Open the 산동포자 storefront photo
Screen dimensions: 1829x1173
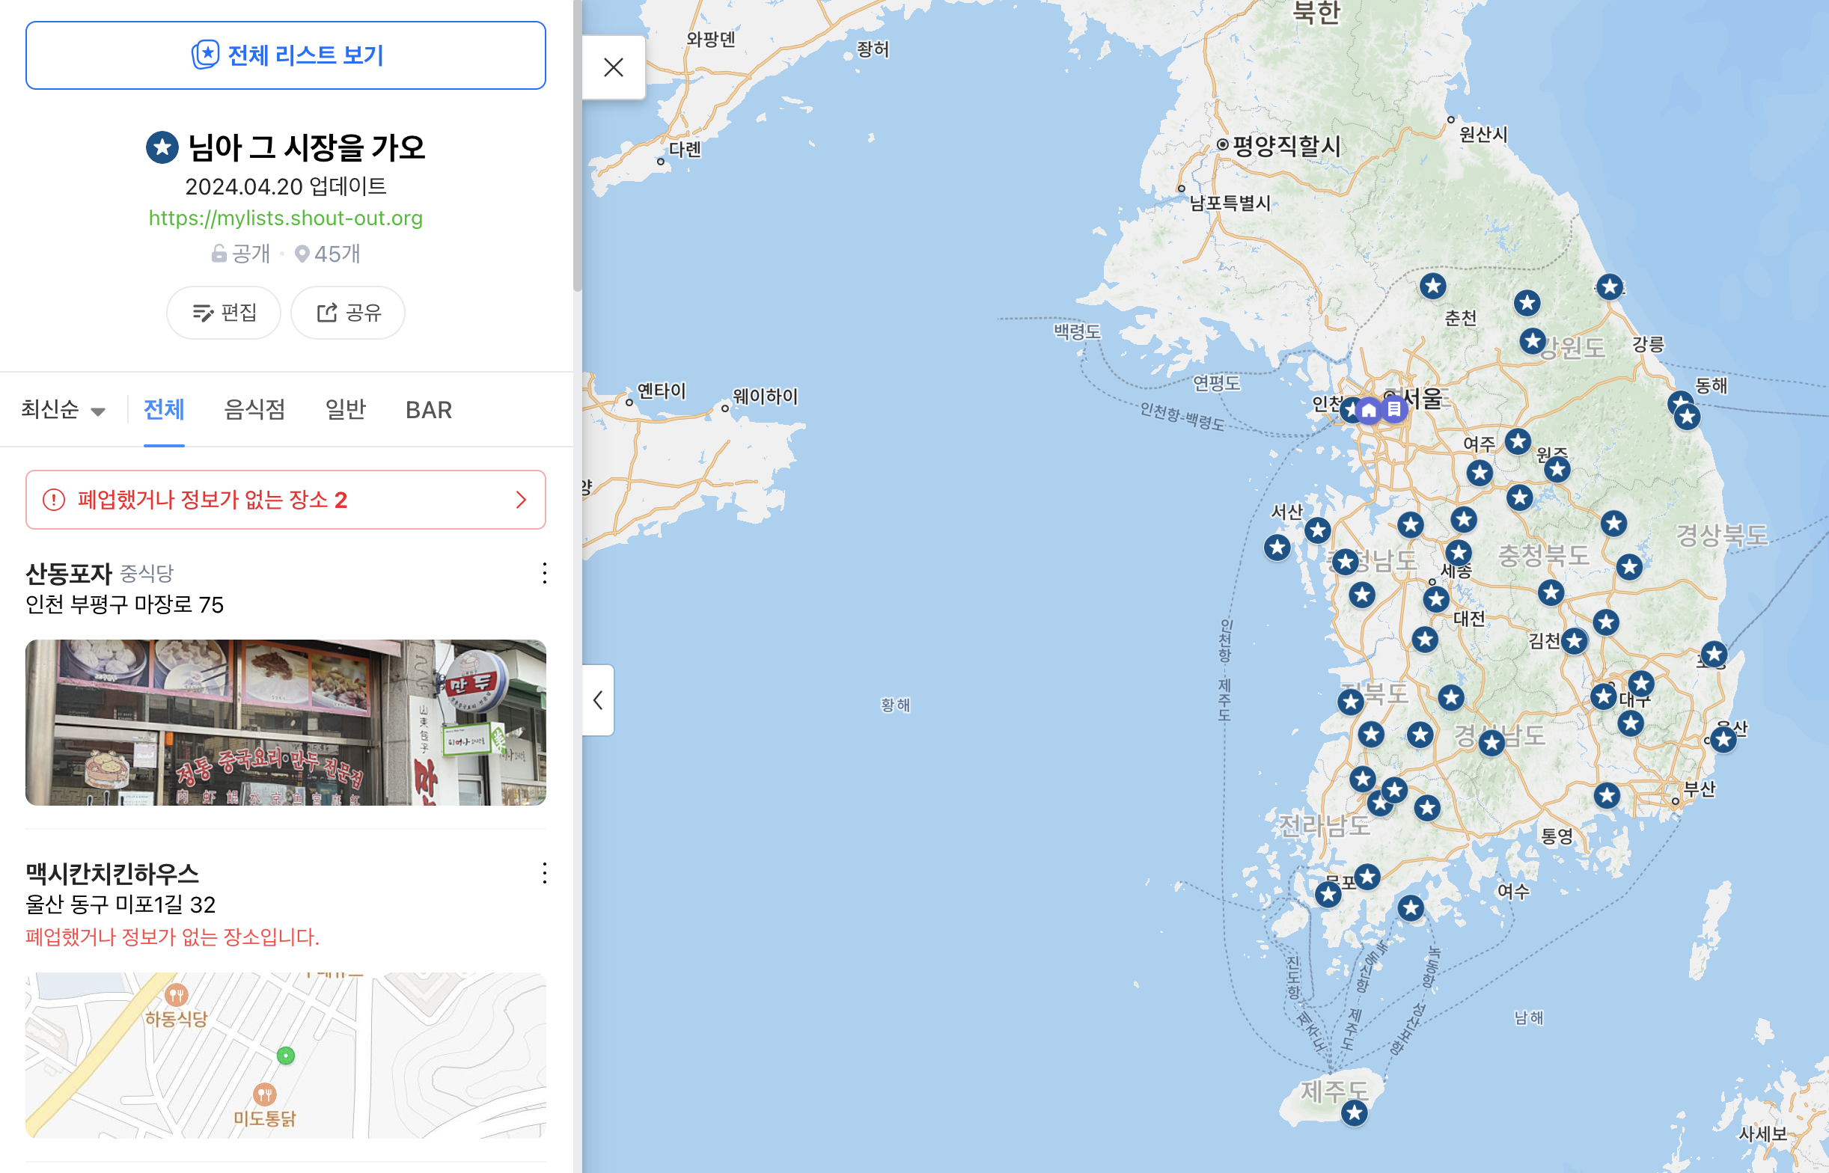click(x=286, y=722)
